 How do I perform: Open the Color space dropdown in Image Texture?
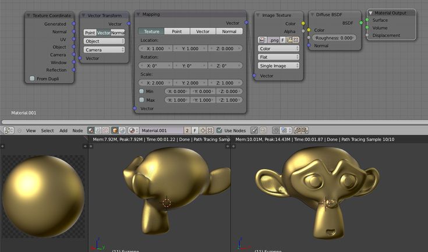(x=278, y=48)
